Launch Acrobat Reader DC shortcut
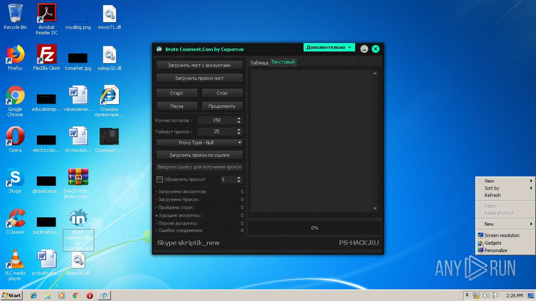The height and width of the screenshot is (301, 536). click(x=46, y=19)
